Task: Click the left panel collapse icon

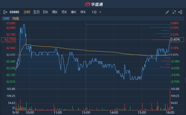Action: click(x=5, y=12)
